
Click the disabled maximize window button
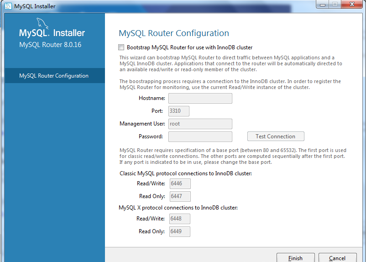(x=335, y=5)
